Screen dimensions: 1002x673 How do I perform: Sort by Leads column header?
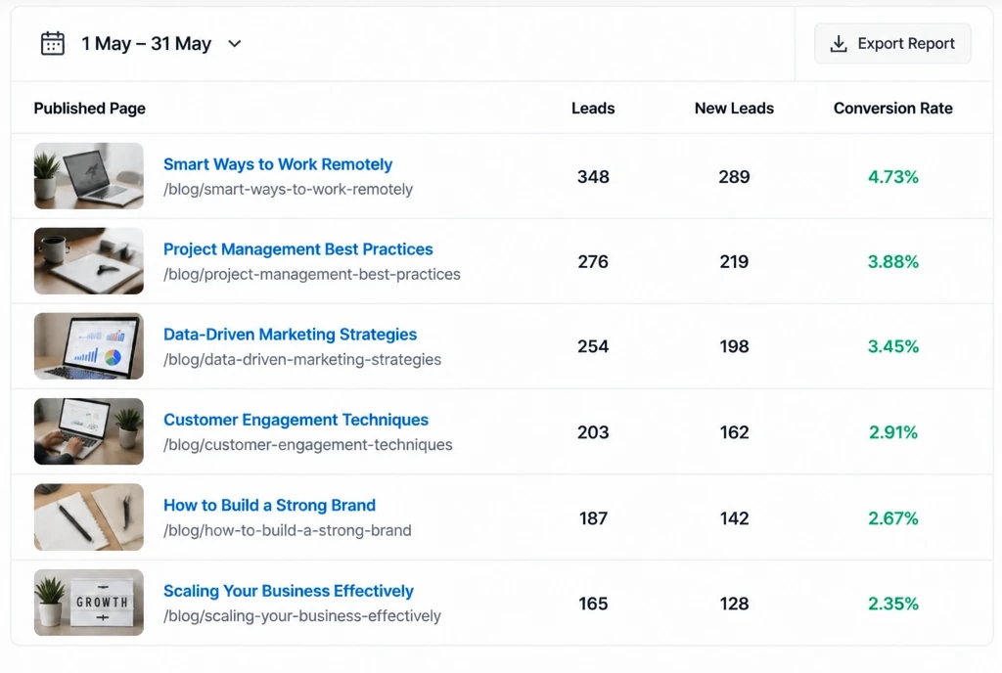pos(593,109)
